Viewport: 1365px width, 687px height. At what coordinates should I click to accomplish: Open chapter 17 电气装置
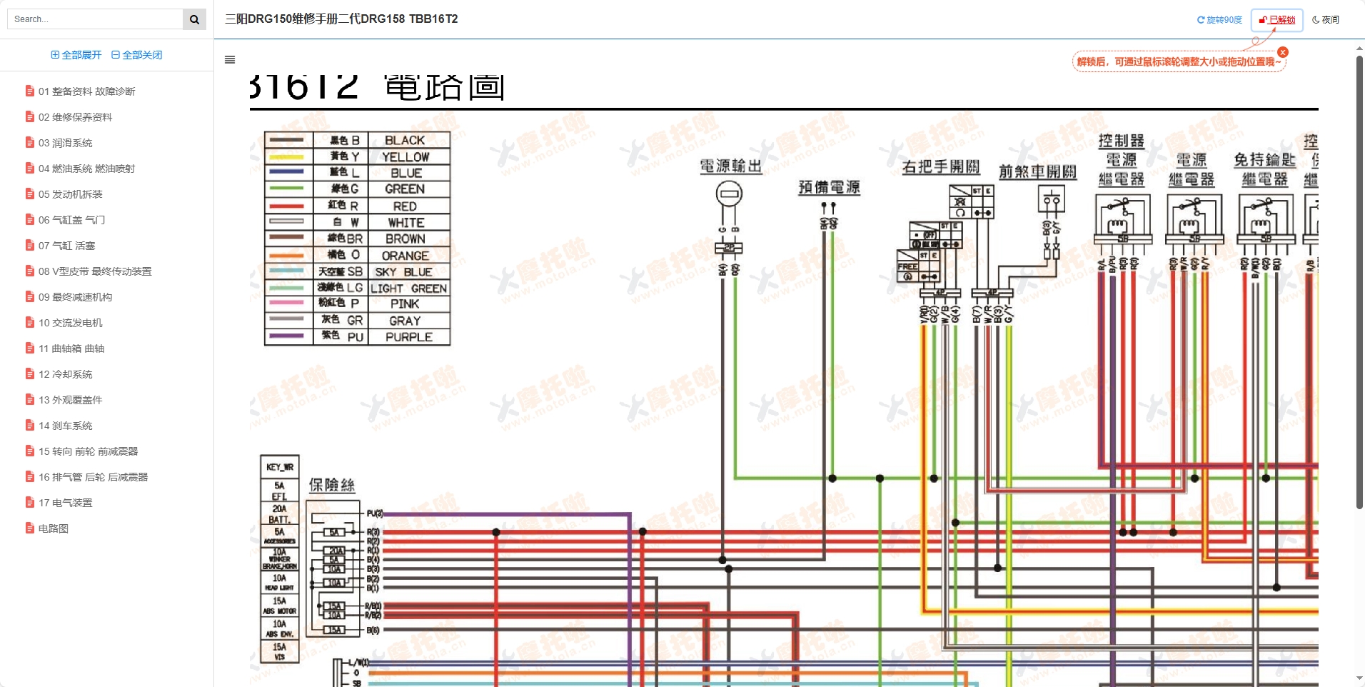point(65,503)
